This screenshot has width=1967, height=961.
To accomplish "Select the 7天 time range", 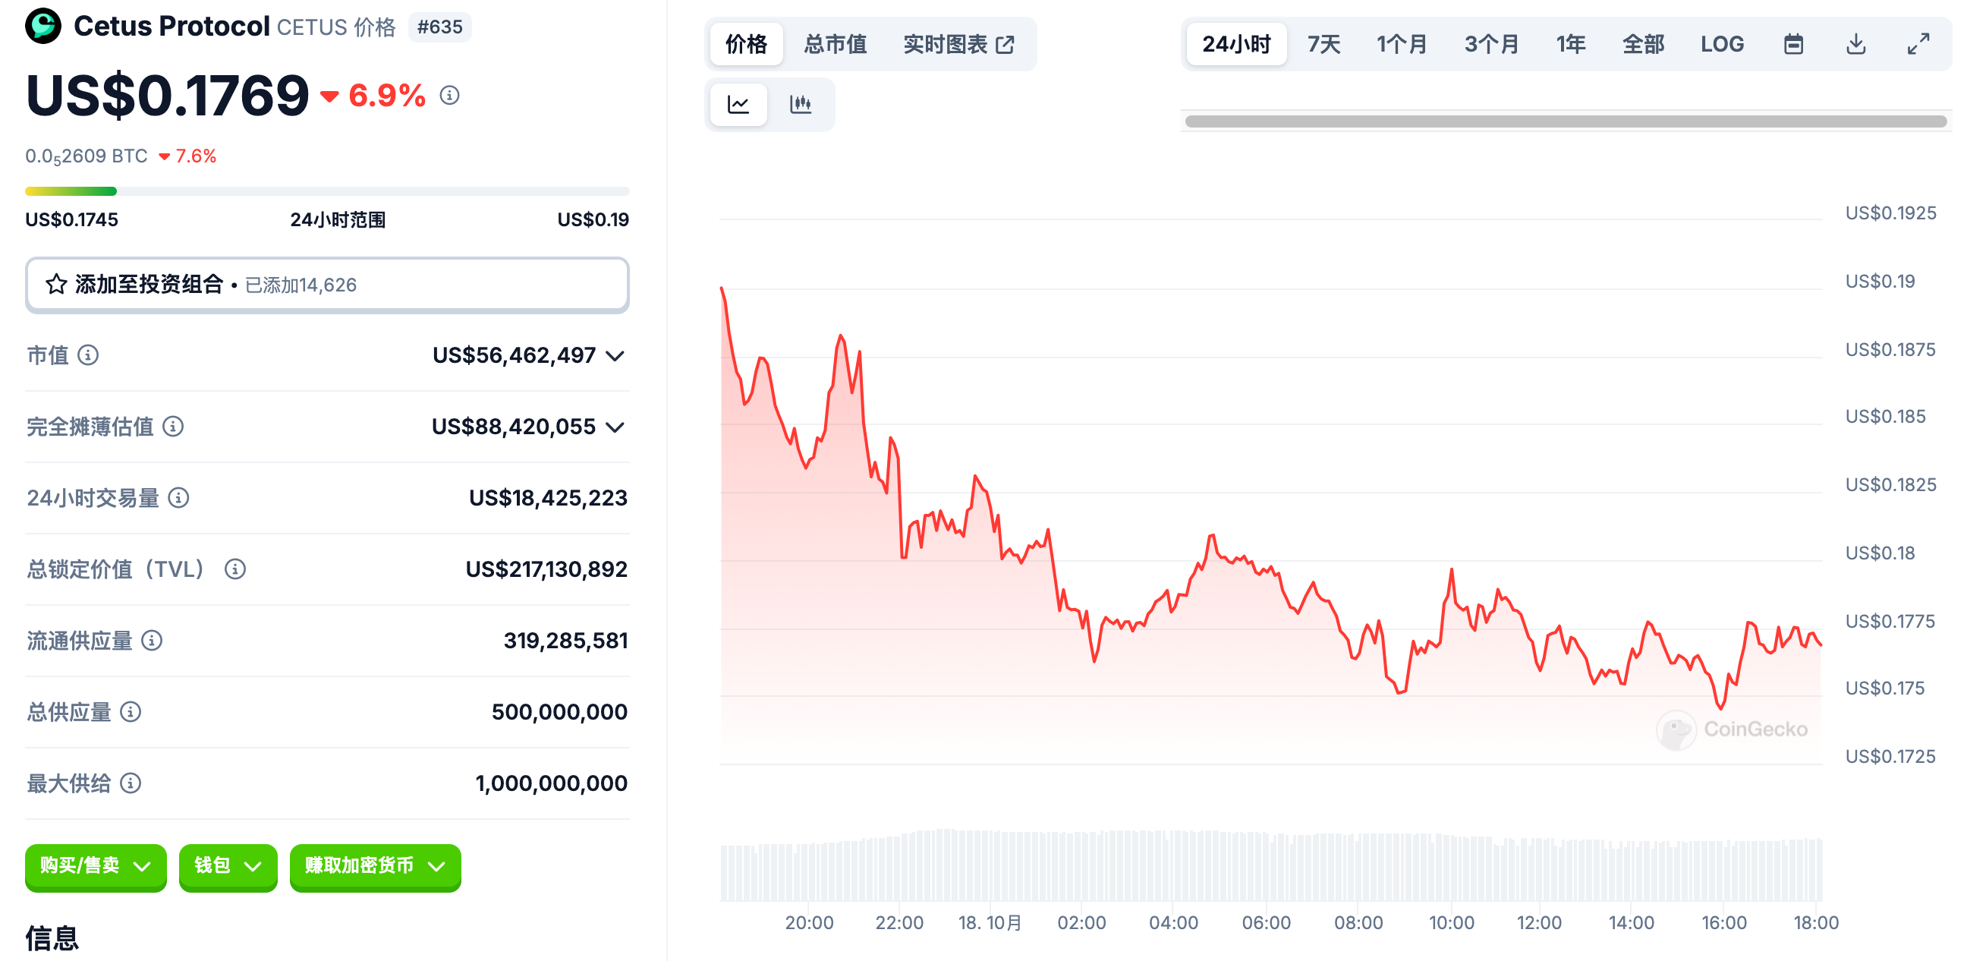I will click(x=1323, y=44).
